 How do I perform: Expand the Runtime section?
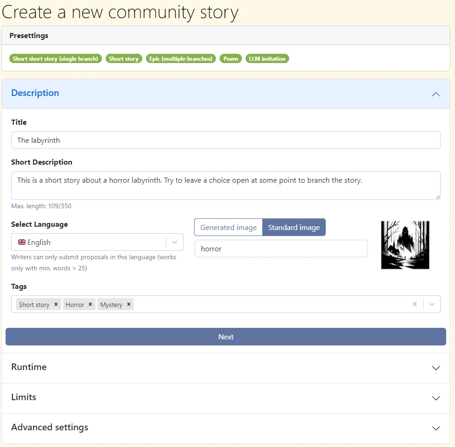pyautogui.click(x=436, y=368)
